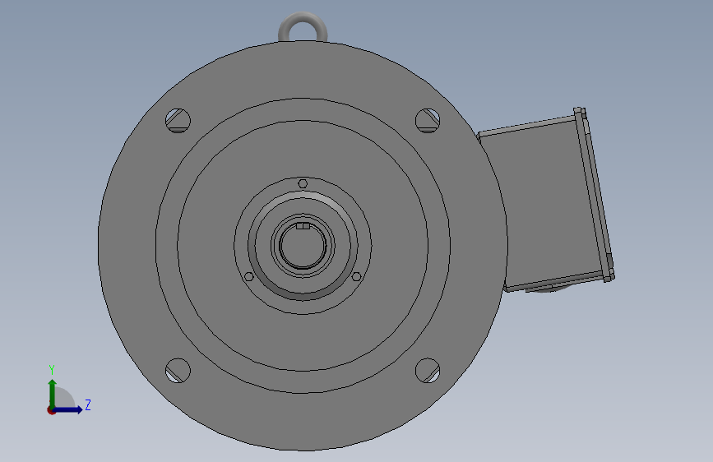Select the hex bolt above the bearing cover
This screenshot has width=713, height=462.
(x=303, y=183)
